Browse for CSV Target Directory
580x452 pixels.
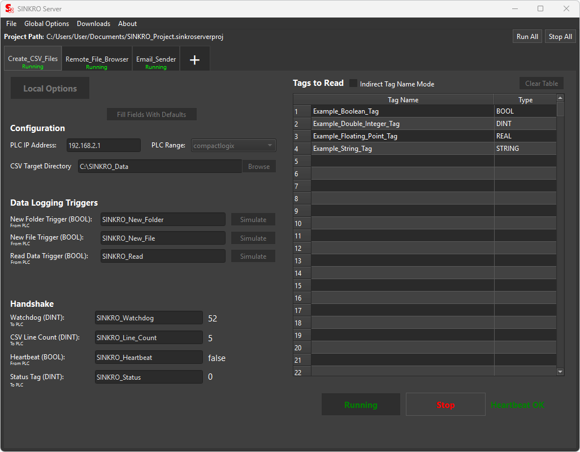coord(259,167)
